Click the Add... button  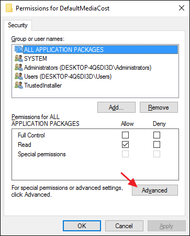[116, 108]
